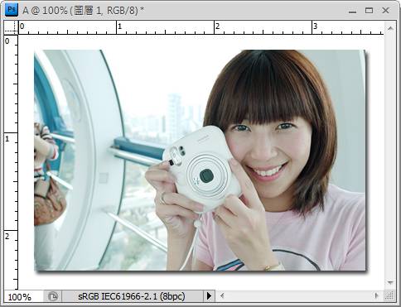Click the horizontal ruler at mark 1
This screenshot has width=401, height=307.
tap(119, 26)
